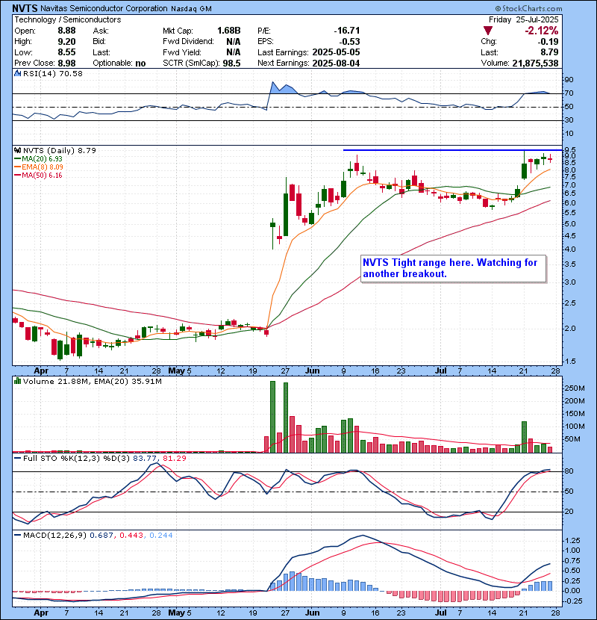Click the Navitas Semiconductor Corporation company name
Viewport: 597px width, 620px height.
pyautogui.click(x=104, y=8)
